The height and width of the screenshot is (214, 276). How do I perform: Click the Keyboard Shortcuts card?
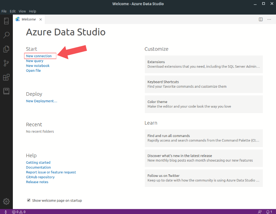point(204,84)
